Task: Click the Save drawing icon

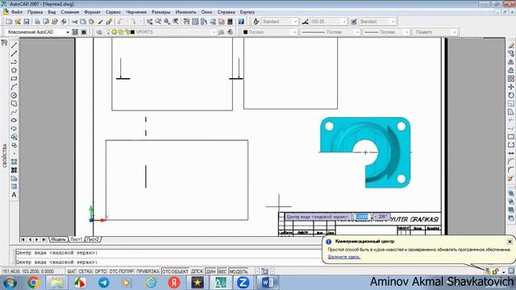Action: 27,22
